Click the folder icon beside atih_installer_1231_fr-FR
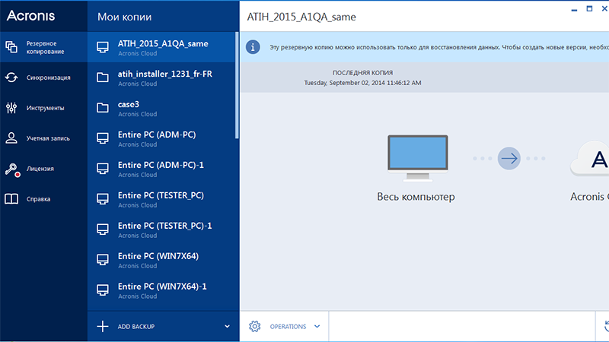This screenshot has height=342, width=609. (x=103, y=78)
